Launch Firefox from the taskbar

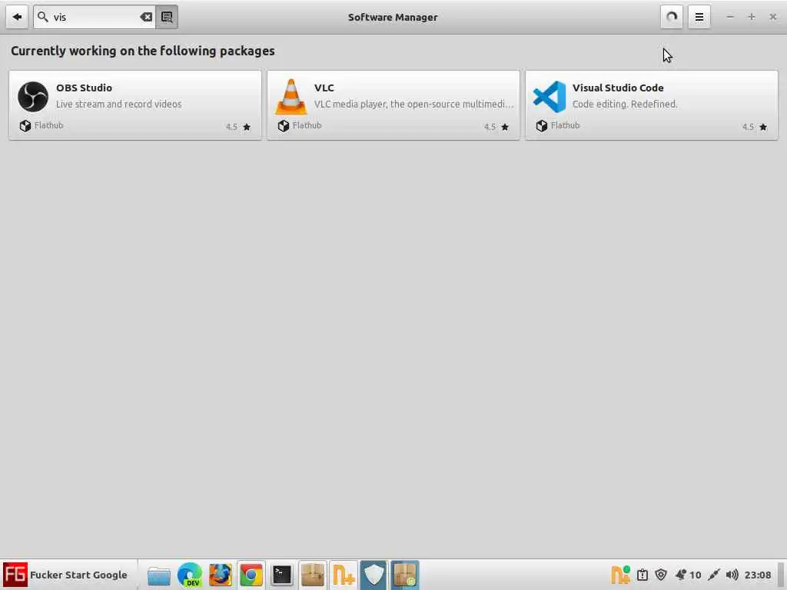tap(221, 575)
